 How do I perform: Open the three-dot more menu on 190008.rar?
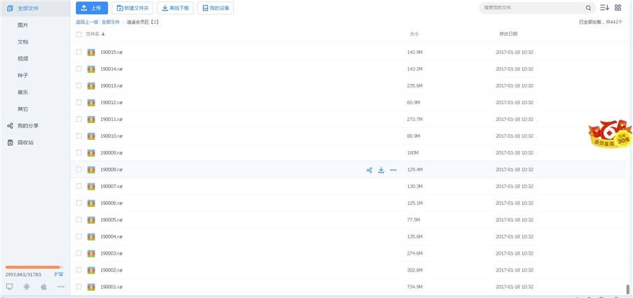click(x=393, y=170)
